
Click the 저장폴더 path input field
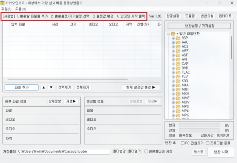[x=64, y=152]
